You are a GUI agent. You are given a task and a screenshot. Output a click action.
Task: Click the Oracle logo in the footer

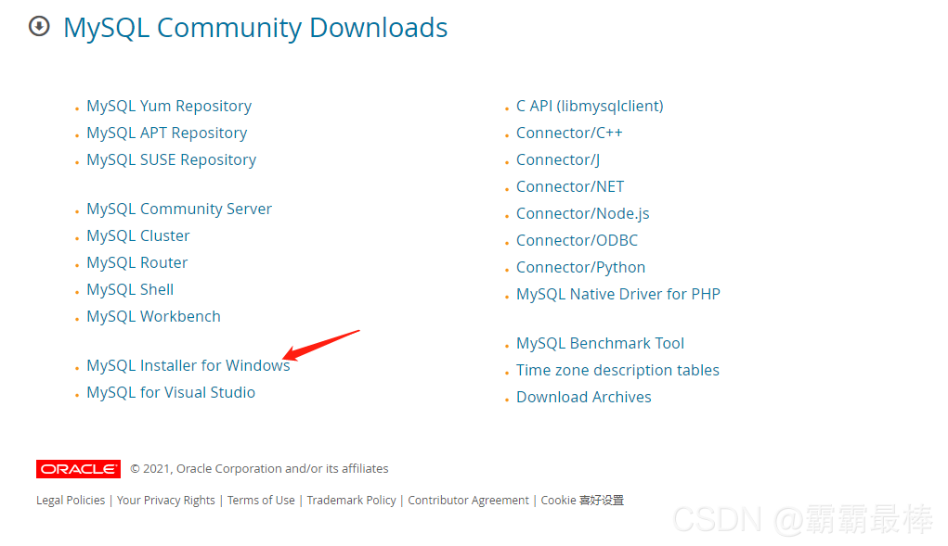pyautogui.click(x=78, y=469)
